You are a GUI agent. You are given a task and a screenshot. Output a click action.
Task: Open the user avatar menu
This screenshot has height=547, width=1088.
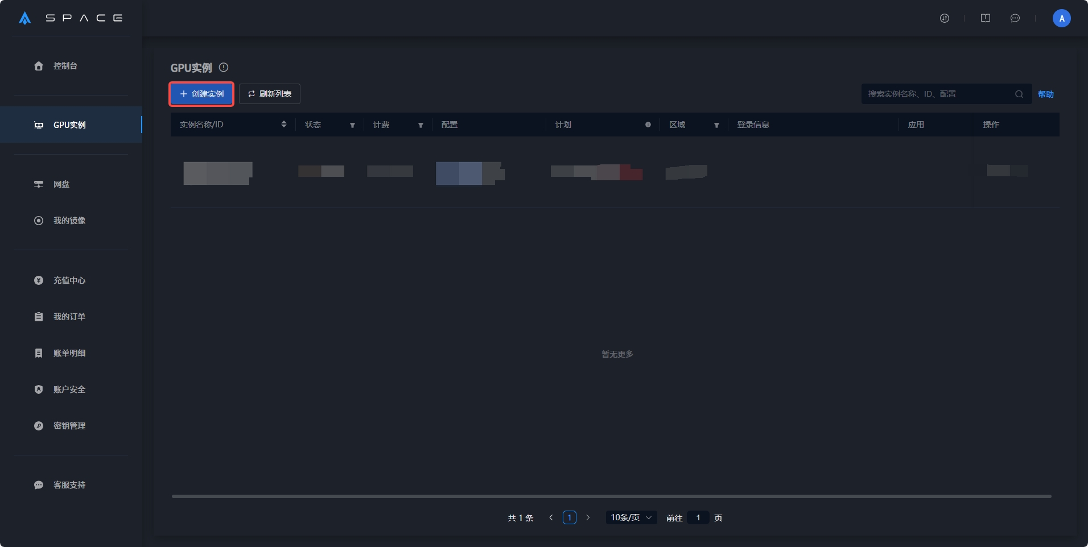(x=1061, y=18)
